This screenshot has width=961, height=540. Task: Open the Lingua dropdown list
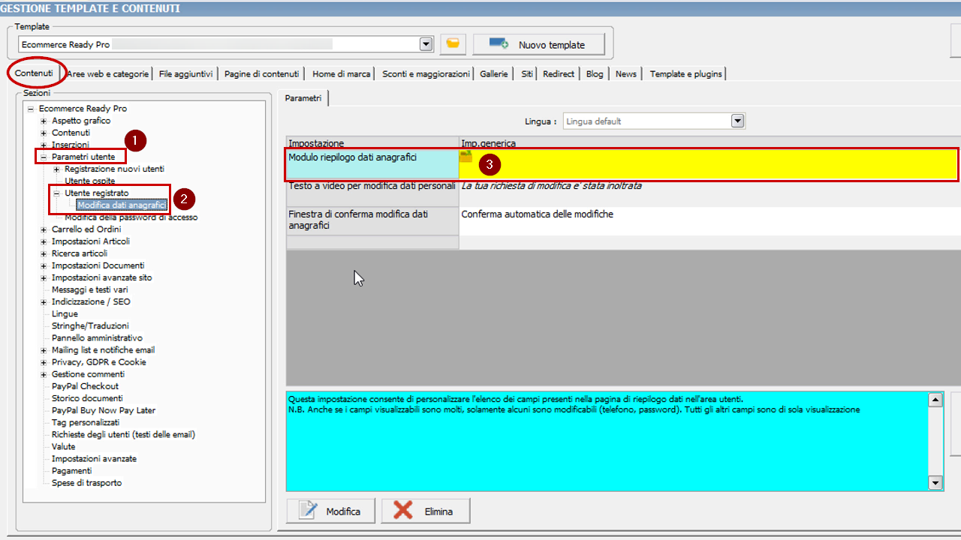click(x=737, y=121)
